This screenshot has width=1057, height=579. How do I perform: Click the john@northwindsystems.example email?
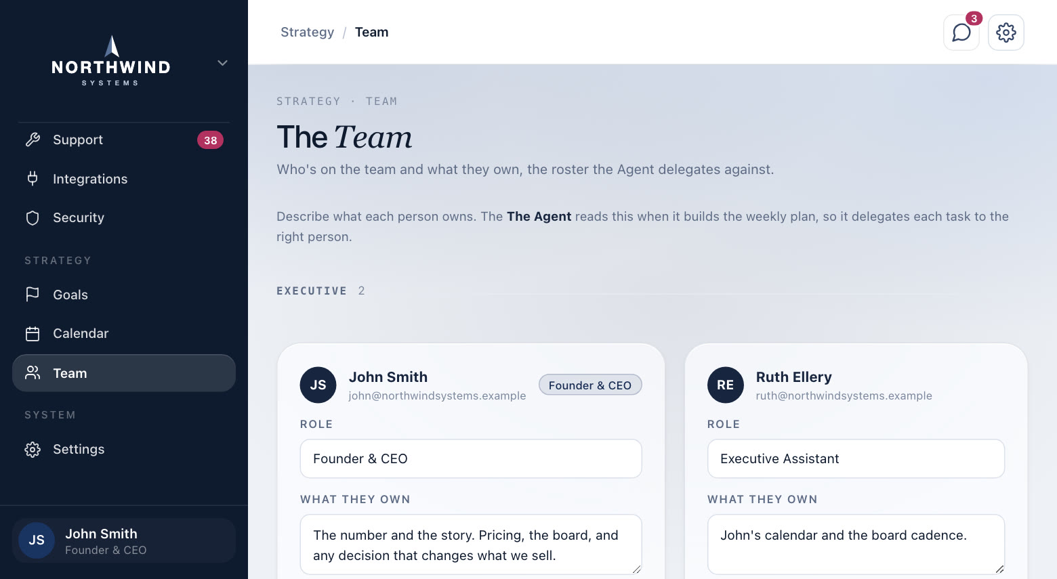pos(437,395)
